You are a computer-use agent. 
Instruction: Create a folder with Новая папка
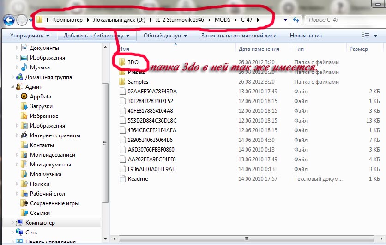[306, 36]
